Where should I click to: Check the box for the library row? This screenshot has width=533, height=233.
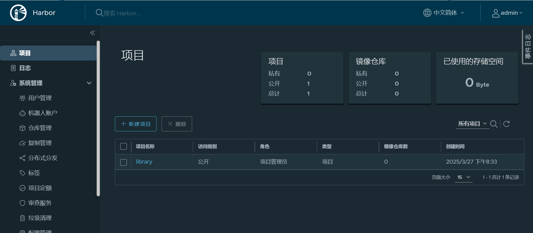(x=124, y=162)
